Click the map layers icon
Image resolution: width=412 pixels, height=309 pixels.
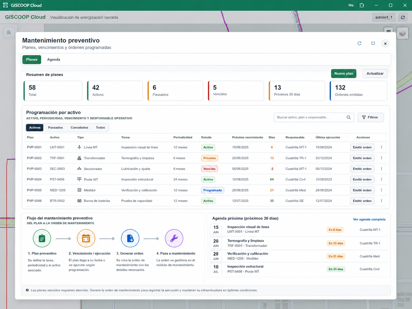[x=402, y=34]
